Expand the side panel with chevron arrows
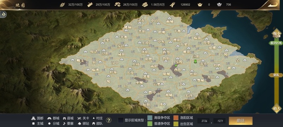 coord(3,14)
